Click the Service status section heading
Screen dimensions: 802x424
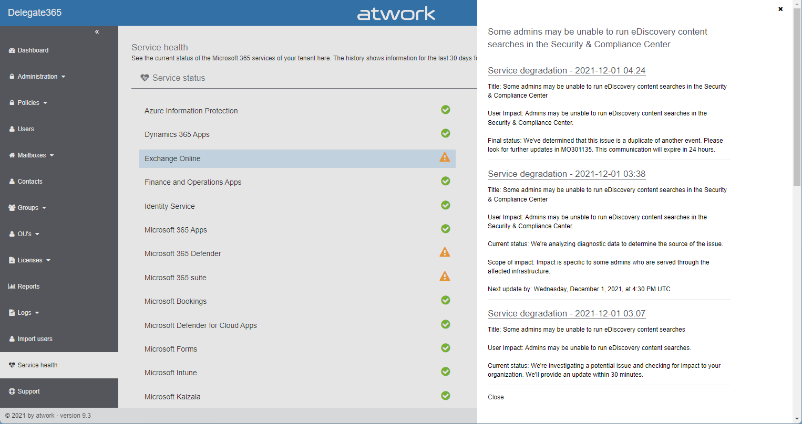click(x=179, y=78)
